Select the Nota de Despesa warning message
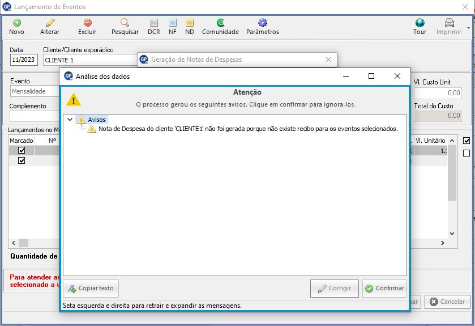The height and width of the screenshot is (326, 475). [x=248, y=129]
